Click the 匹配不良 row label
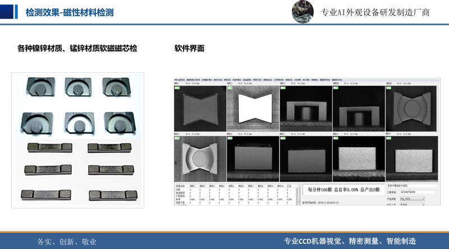The width and height of the screenshot is (449, 249). click(x=180, y=203)
